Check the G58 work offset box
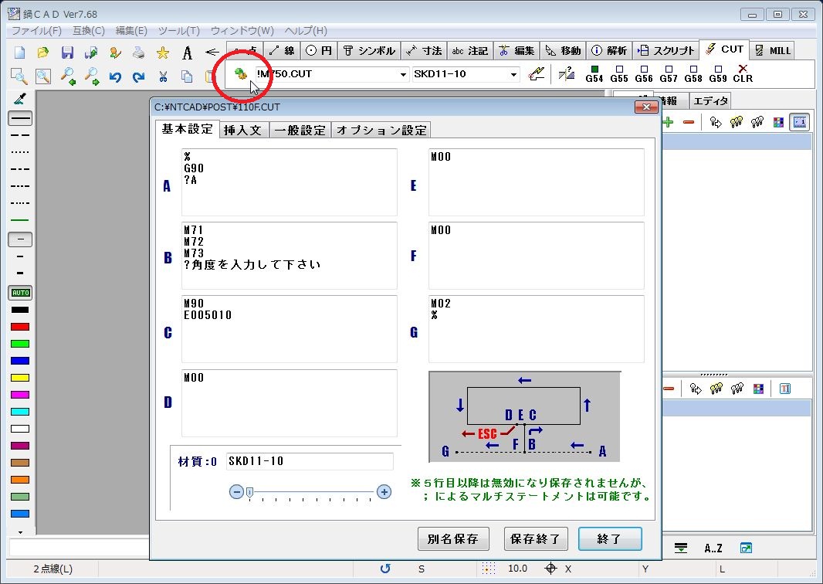Screen dimensions: 823x584 coord(693,69)
